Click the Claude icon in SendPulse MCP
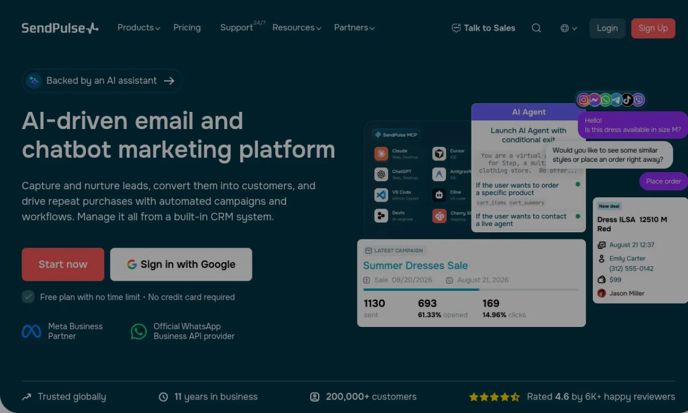Screen dimensions: 688x413 click(381, 154)
